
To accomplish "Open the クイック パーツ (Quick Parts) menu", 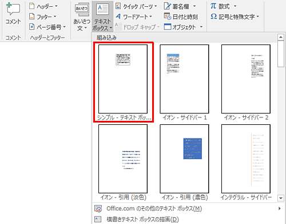I will point(136,6).
